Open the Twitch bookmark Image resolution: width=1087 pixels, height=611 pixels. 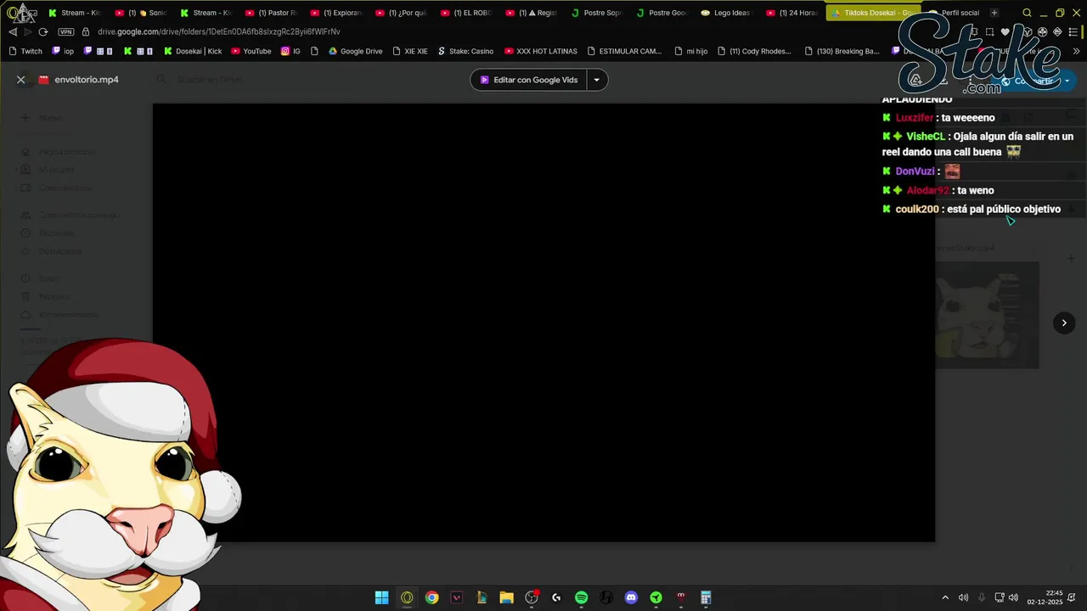click(x=25, y=51)
